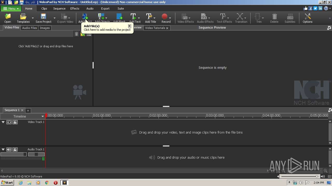Open the audio mixer levels icon

(x=330, y=176)
